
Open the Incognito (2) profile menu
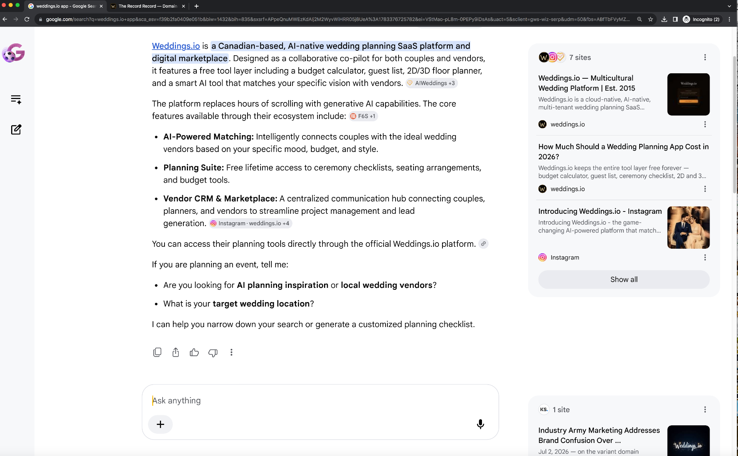click(x=702, y=19)
